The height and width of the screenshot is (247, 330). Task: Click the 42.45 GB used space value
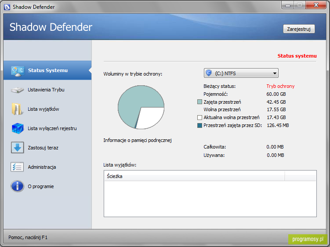tap(276, 102)
